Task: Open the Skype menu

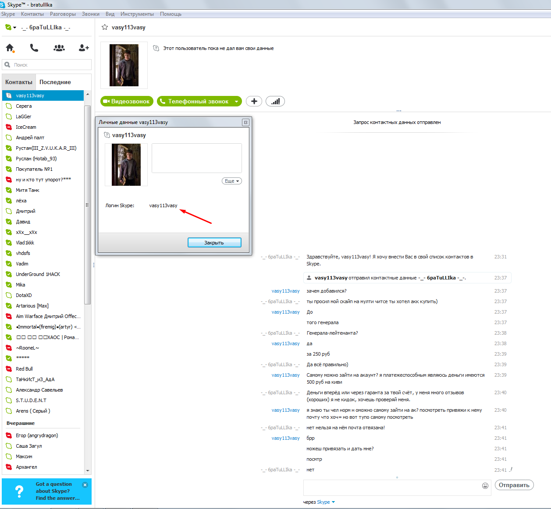Action: (8, 14)
